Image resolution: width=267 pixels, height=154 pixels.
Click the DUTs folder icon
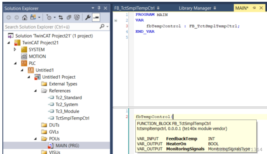click(x=44, y=125)
